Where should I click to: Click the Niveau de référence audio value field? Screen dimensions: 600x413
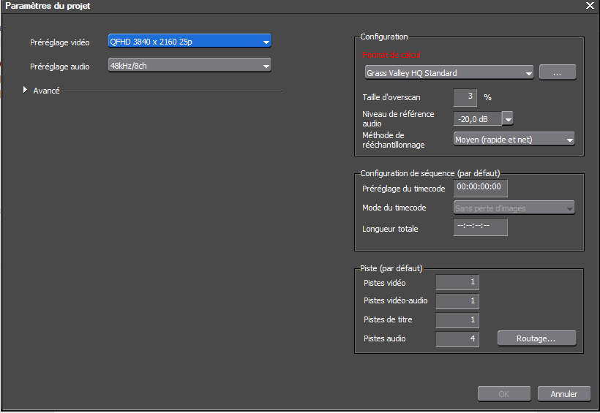point(477,119)
